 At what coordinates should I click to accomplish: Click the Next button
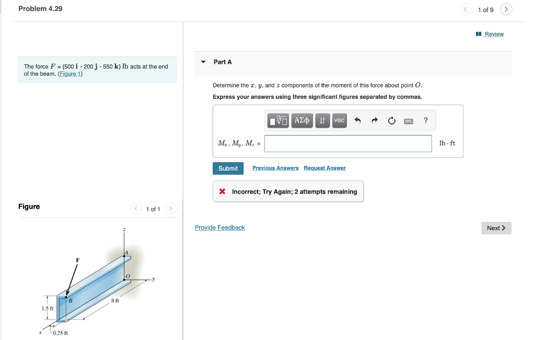[x=495, y=228]
